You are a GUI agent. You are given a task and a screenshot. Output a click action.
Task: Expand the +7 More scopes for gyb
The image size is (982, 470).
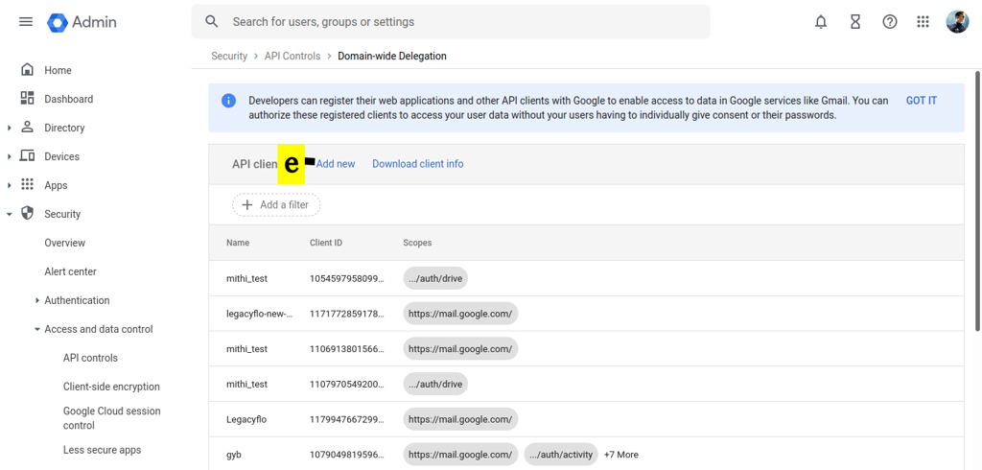click(620, 455)
